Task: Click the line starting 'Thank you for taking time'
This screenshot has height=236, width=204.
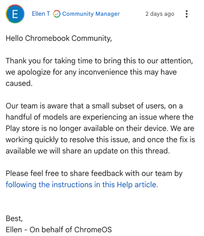Action: 99,61
